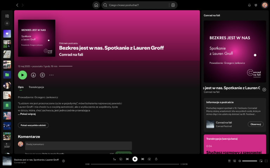Viewport: 270px width, 168px height.
Task: Select the Opis tab
Action: 21,87
